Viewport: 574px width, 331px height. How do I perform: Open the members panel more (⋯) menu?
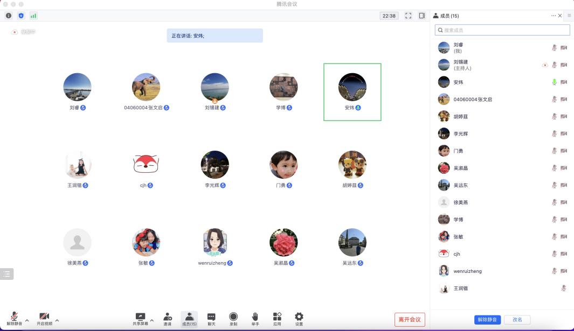click(x=553, y=16)
